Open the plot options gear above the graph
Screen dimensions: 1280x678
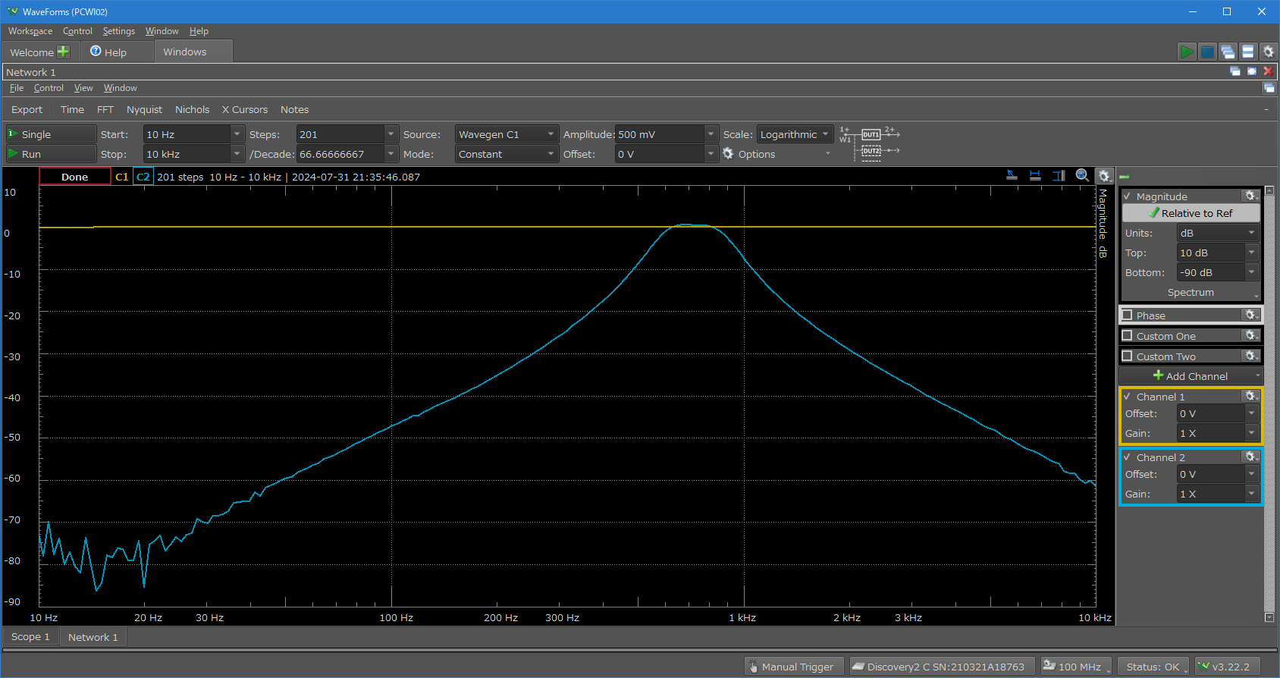1105,176
